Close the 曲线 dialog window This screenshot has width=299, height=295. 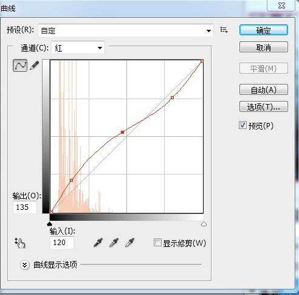(x=281, y=5)
